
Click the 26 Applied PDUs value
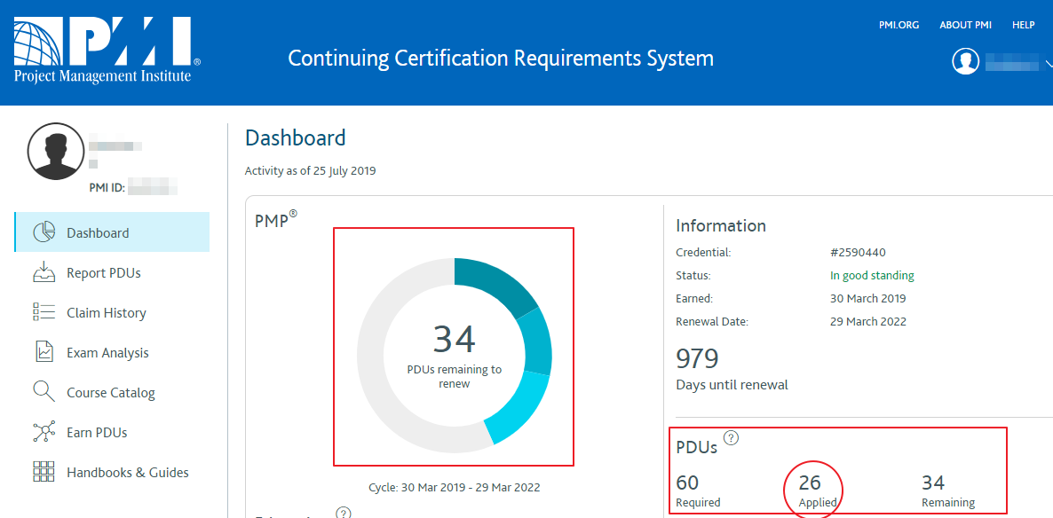coord(810,483)
